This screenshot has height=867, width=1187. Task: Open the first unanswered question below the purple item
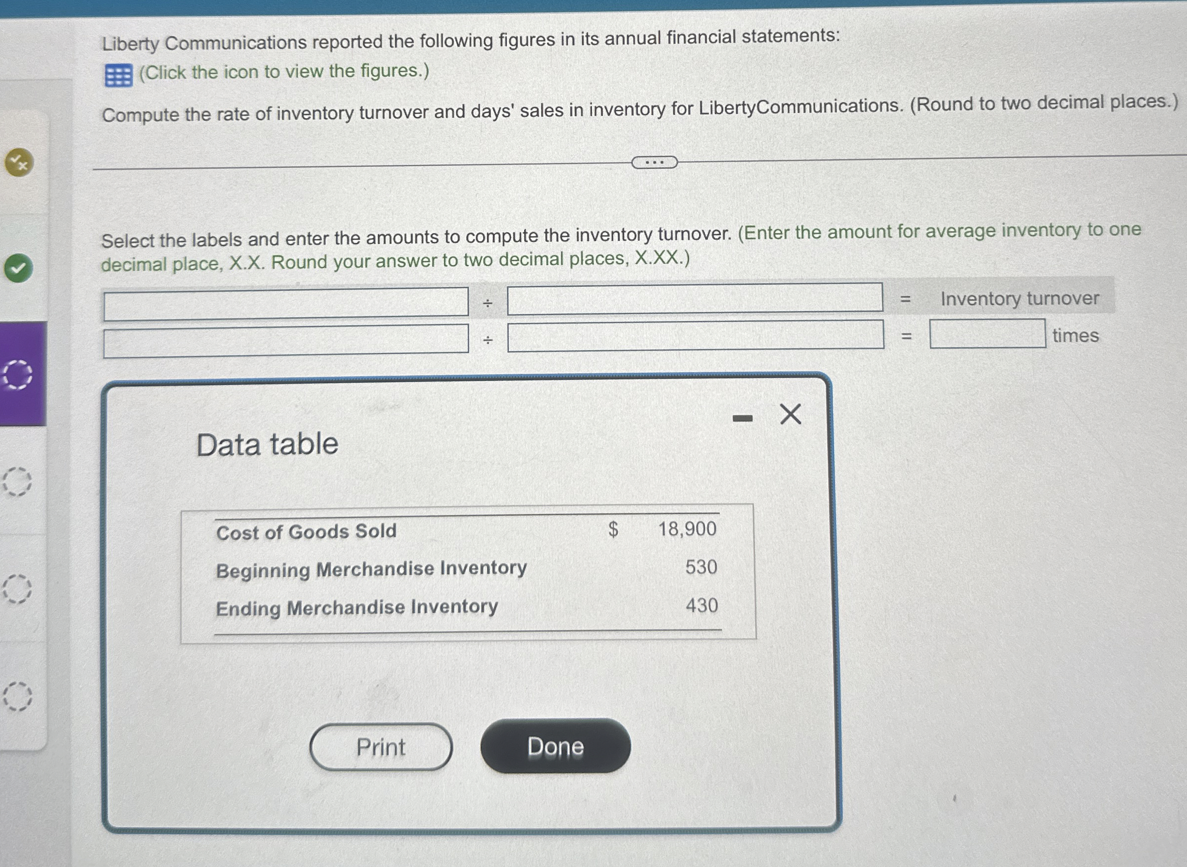(17, 482)
